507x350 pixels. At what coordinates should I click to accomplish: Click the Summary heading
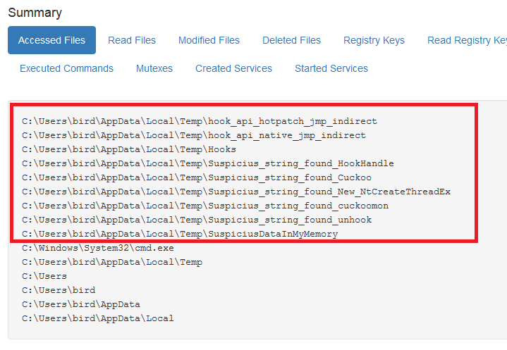(x=35, y=13)
